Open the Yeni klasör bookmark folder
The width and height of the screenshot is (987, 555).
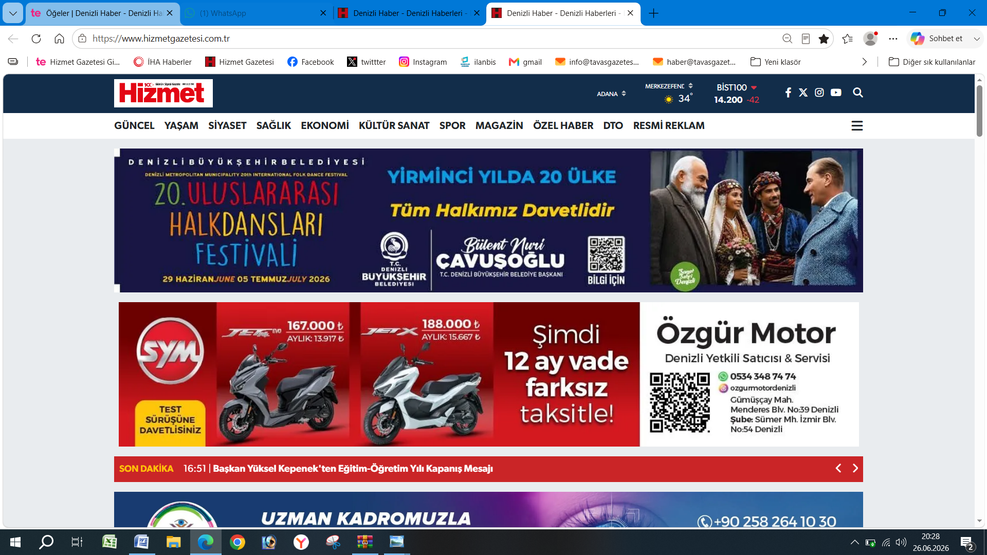point(776,62)
